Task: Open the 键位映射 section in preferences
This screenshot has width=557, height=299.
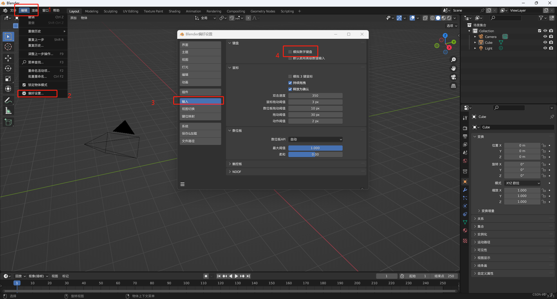Action: pos(200,116)
